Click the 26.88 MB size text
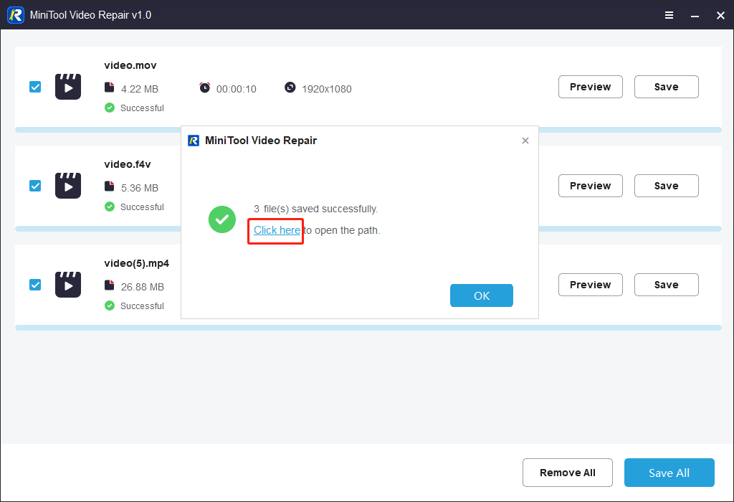Screen dimensions: 734x502 (143, 287)
